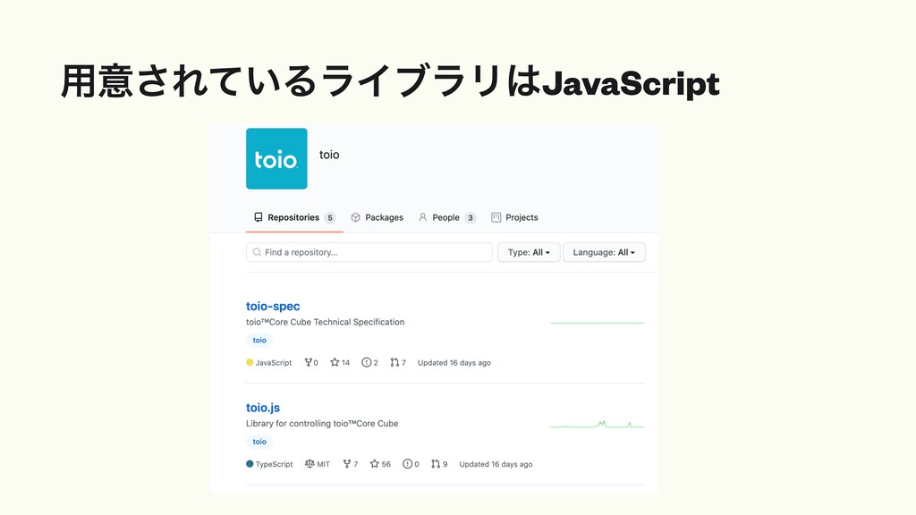
Task: Click the text 'Library for controlling toio™Core Cube'
Action: [322, 423]
